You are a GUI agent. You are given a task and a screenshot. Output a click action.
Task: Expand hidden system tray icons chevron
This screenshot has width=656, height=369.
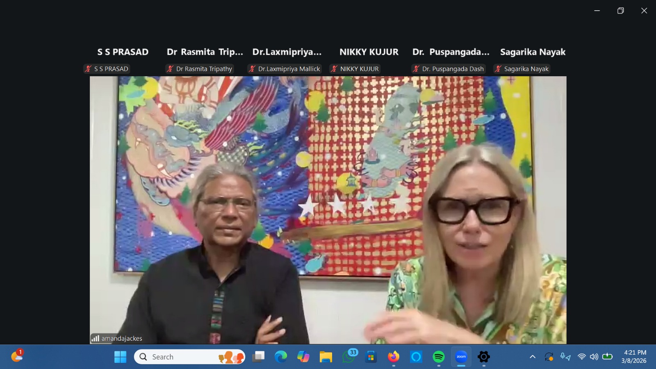click(x=533, y=357)
